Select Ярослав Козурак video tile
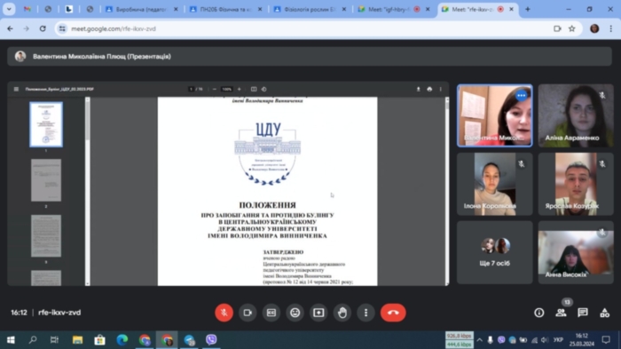 [x=576, y=185]
